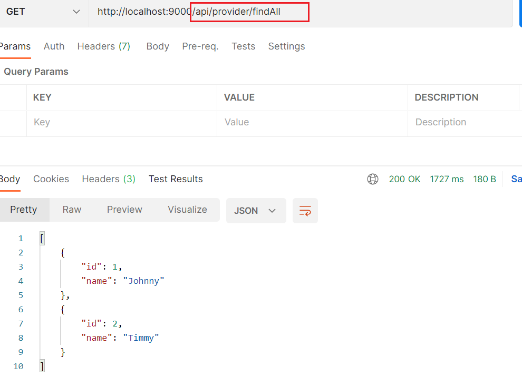
Task: Click line number 1 in response
Action: (x=21, y=239)
